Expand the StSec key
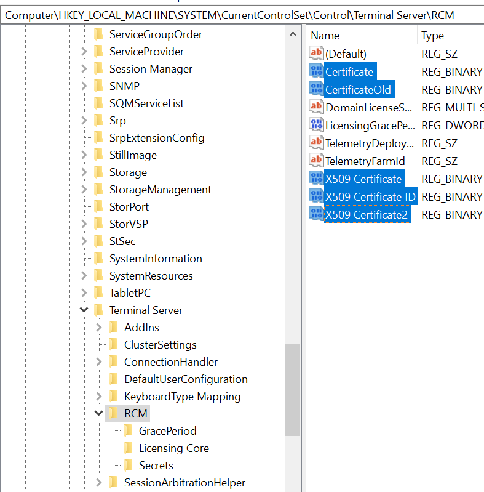This screenshot has height=492, width=484. (x=84, y=241)
